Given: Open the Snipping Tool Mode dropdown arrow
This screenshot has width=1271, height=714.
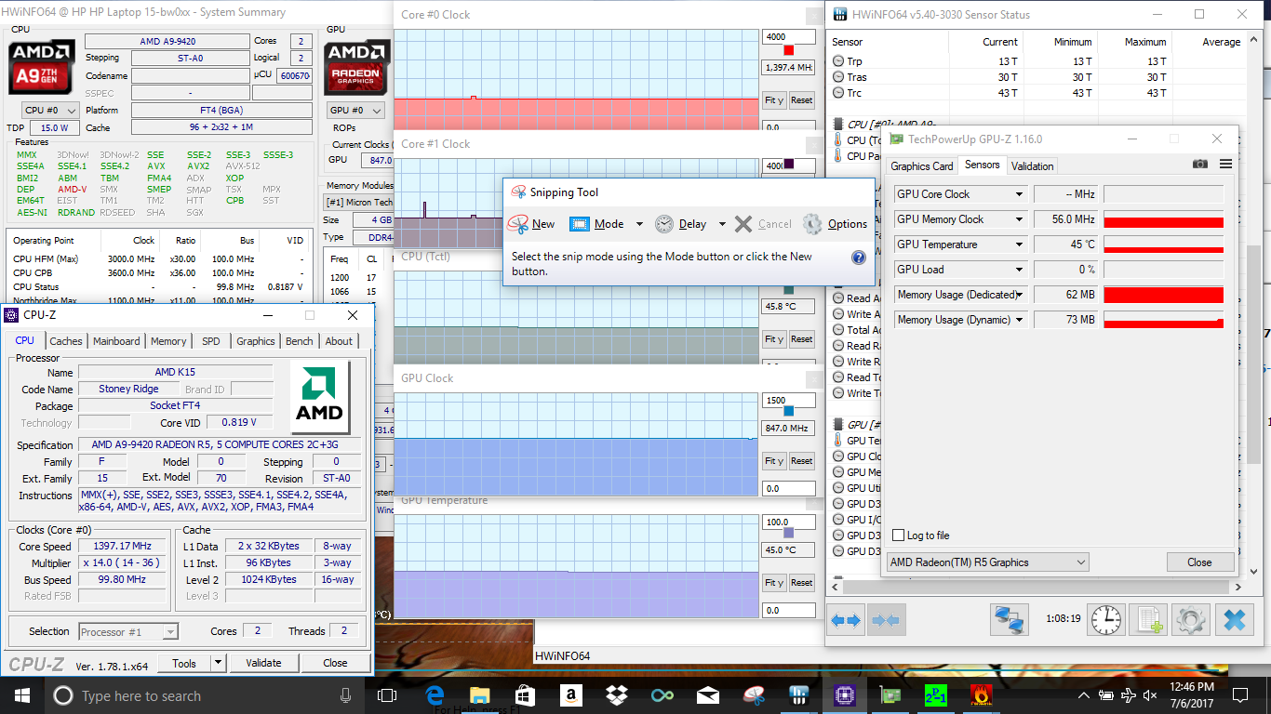Looking at the screenshot, I should point(639,224).
